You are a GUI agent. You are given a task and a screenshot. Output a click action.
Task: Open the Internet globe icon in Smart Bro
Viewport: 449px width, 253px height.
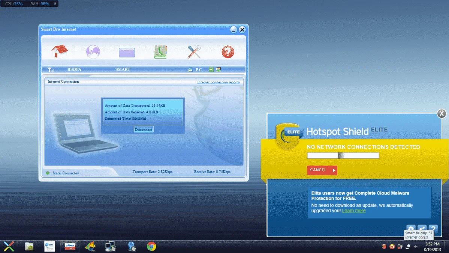coord(93,52)
